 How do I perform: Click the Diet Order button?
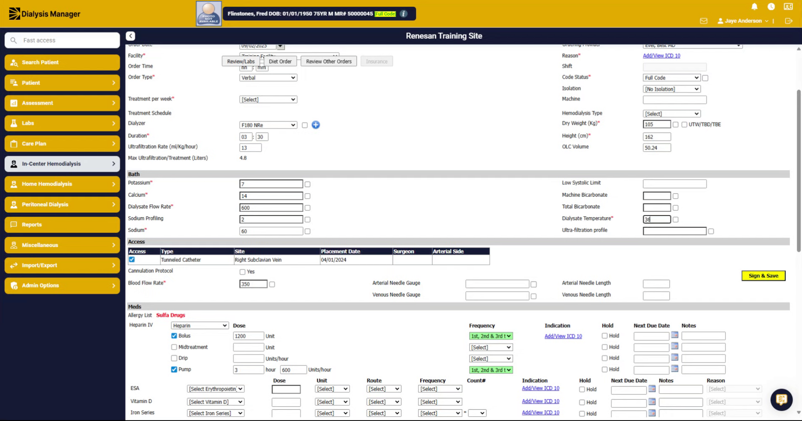click(280, 61)
